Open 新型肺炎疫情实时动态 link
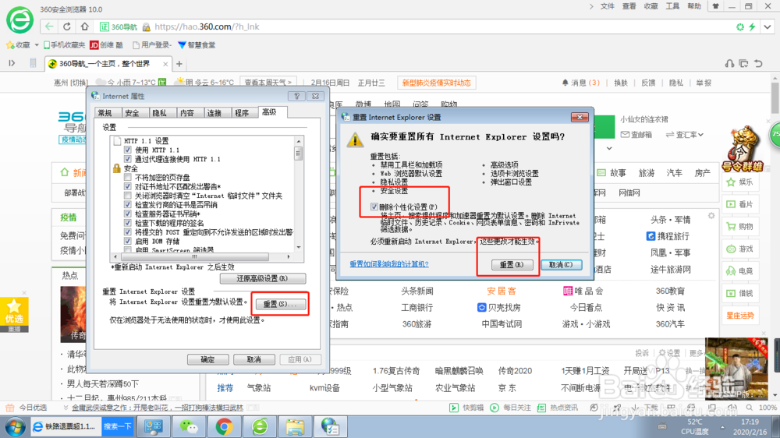The width and height of the screenshot is (780, 438). [436, 83]
